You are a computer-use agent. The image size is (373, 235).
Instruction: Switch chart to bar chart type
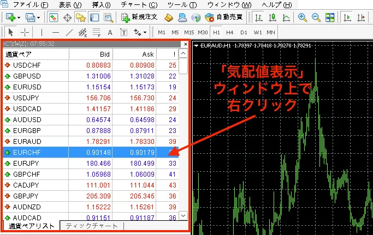pyautogui.click(x=258, y=17)
